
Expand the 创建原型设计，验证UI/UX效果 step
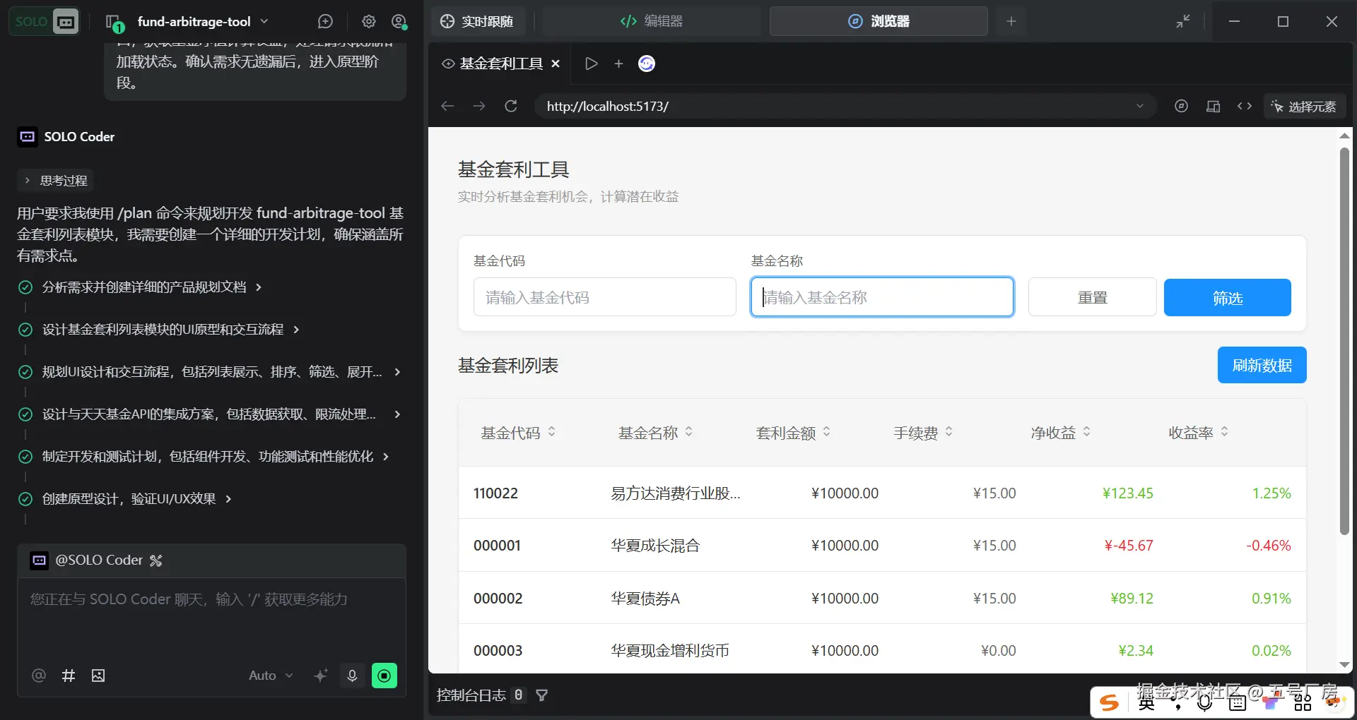[228, 499]
